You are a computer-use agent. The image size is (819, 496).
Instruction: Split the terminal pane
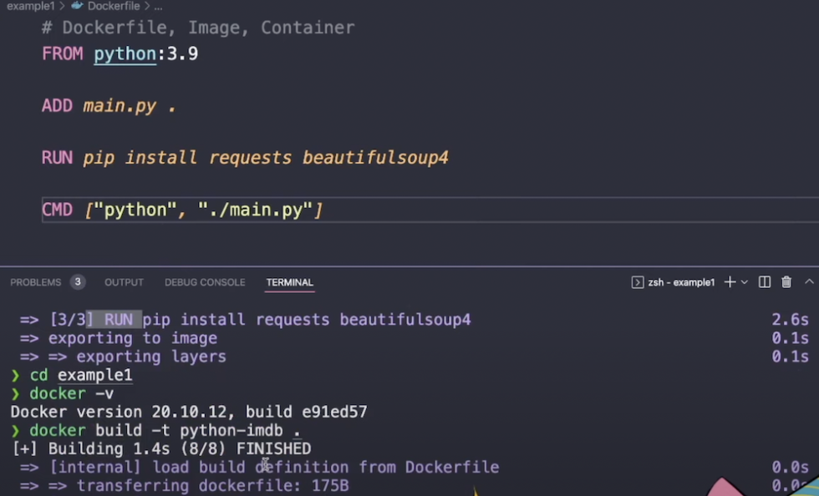point(764,282)
